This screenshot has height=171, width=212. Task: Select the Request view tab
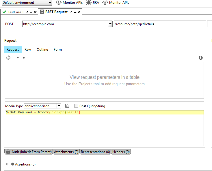pos(13,49)
